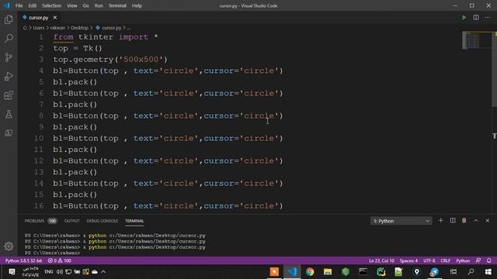Change CRLF end-of-line sequence
The image size is (497, 279).
pyautogui.click(x=445, y=260)
